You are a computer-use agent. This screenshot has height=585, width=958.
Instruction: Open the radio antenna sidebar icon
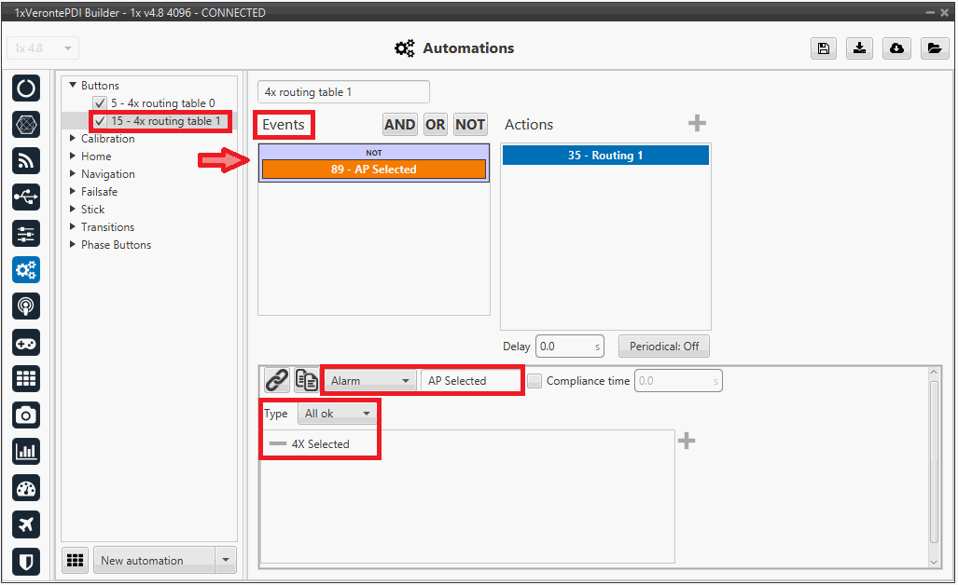[26, 306]
